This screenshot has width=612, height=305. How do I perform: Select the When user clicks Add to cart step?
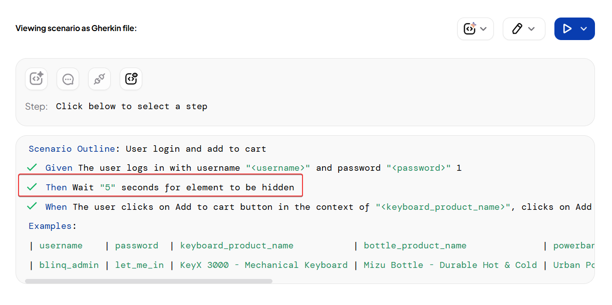[x=300, y=207]
